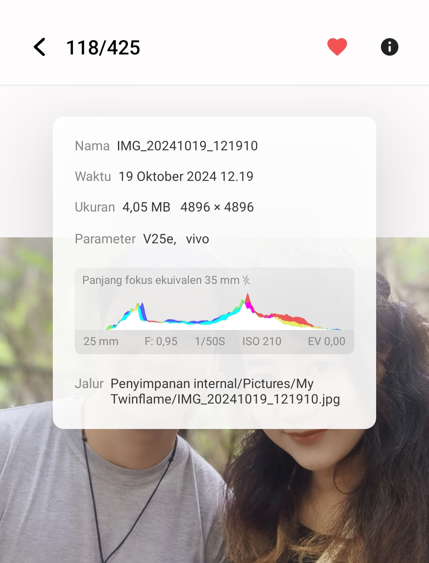Tap the photo below the info card
The width and height of the screenshot is (429, 563).
(214, 497)
